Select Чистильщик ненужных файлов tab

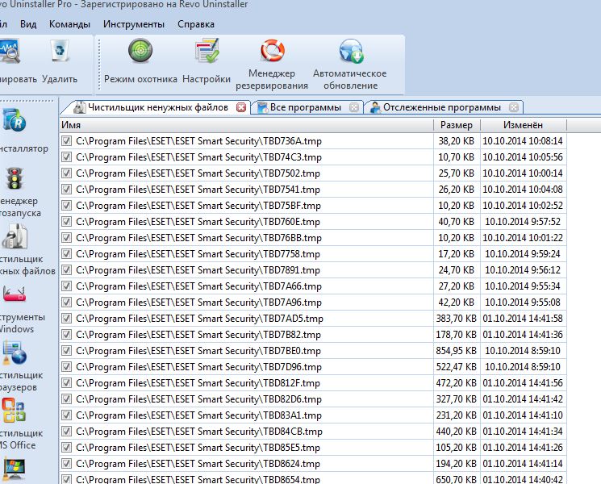(x=158, y=107)
